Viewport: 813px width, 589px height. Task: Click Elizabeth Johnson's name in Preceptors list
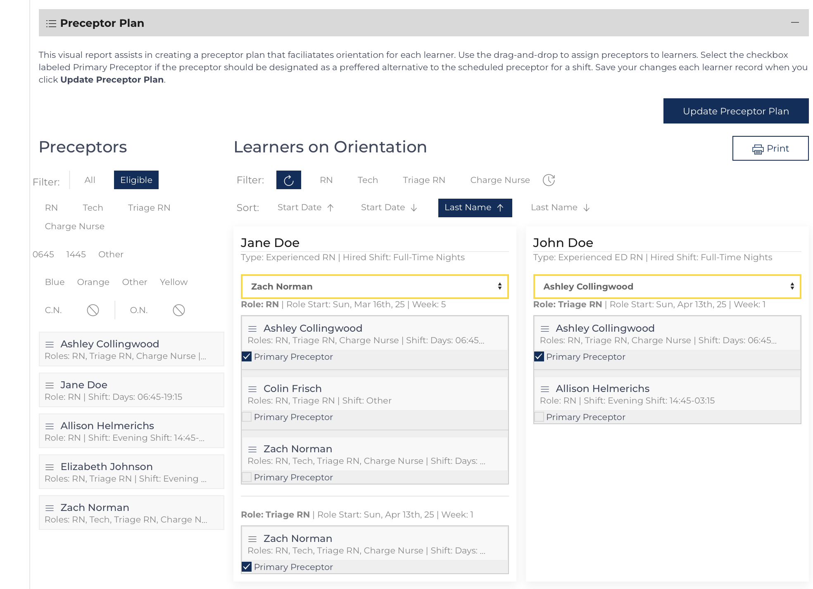tap(107, 467)
